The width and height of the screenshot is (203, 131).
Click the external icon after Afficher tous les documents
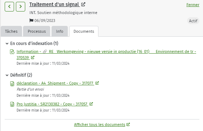(128, 125)
